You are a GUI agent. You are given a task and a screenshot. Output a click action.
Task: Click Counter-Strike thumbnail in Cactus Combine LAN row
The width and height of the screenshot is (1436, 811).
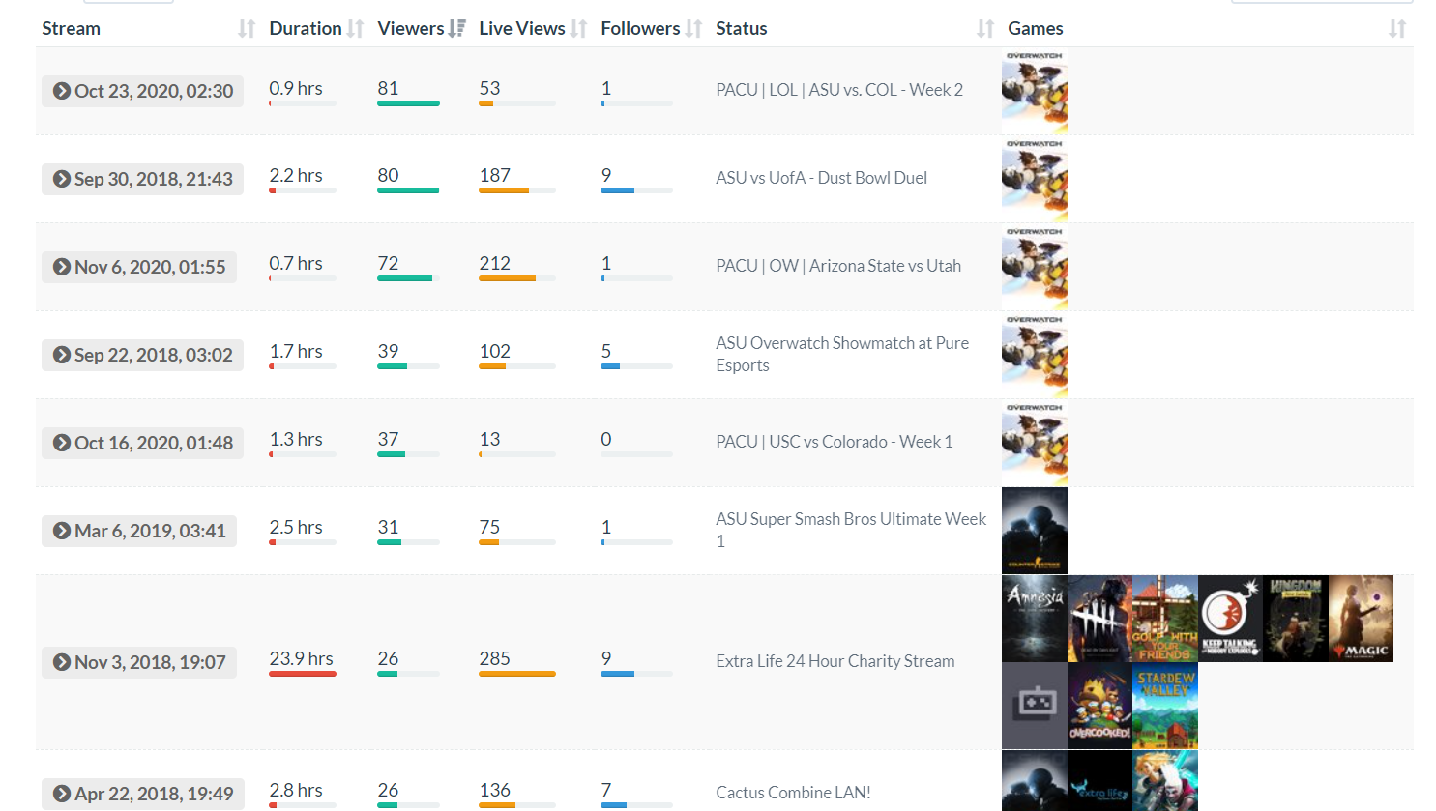1035,781
